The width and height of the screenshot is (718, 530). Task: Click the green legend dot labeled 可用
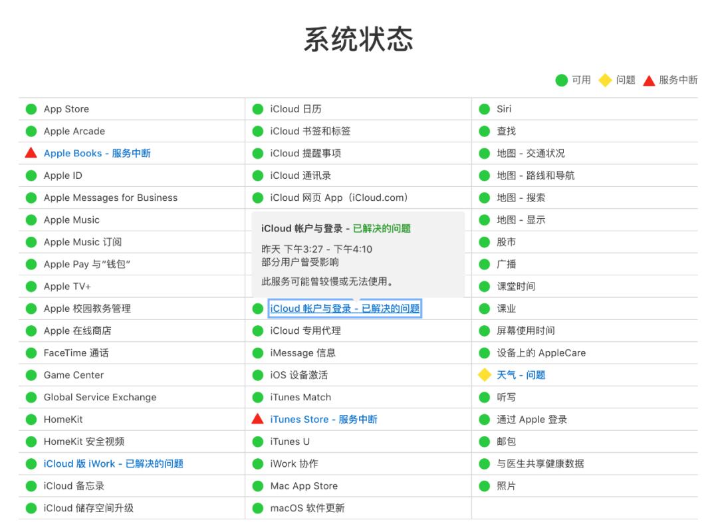tap(562, 80)
